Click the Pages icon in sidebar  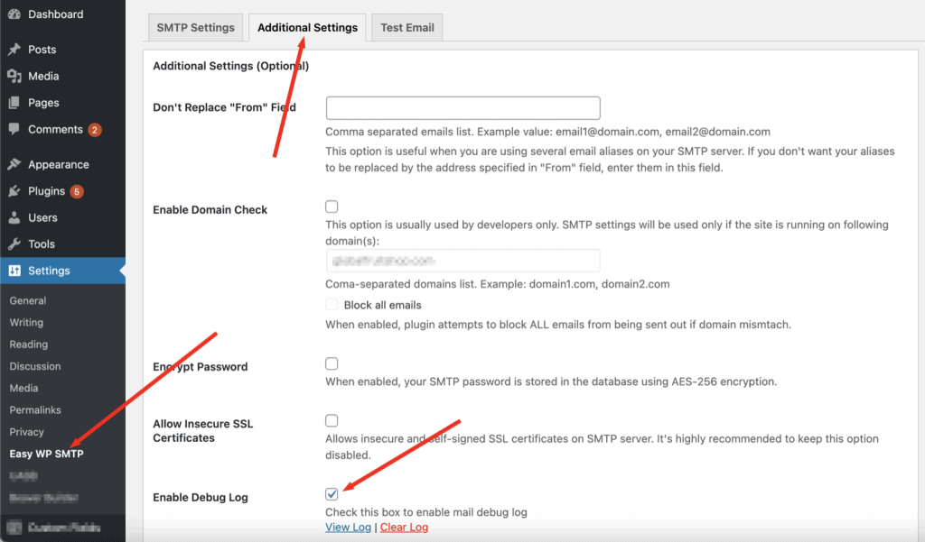click(x=14, y=103)
